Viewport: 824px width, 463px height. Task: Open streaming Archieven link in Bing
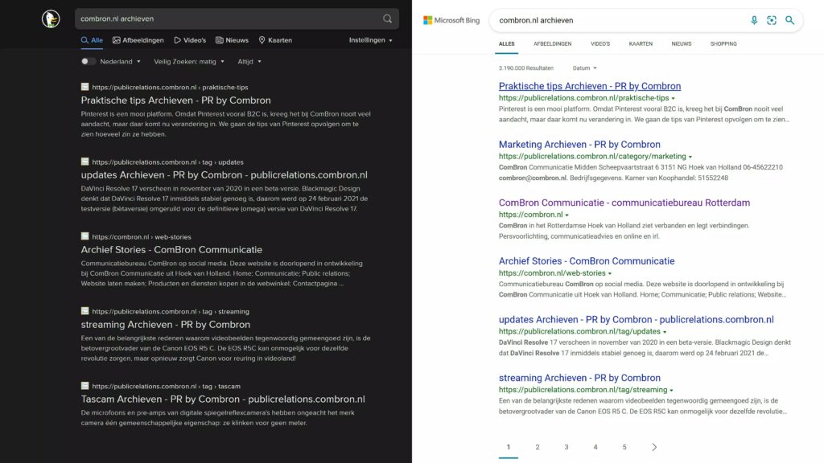[579, 378]
